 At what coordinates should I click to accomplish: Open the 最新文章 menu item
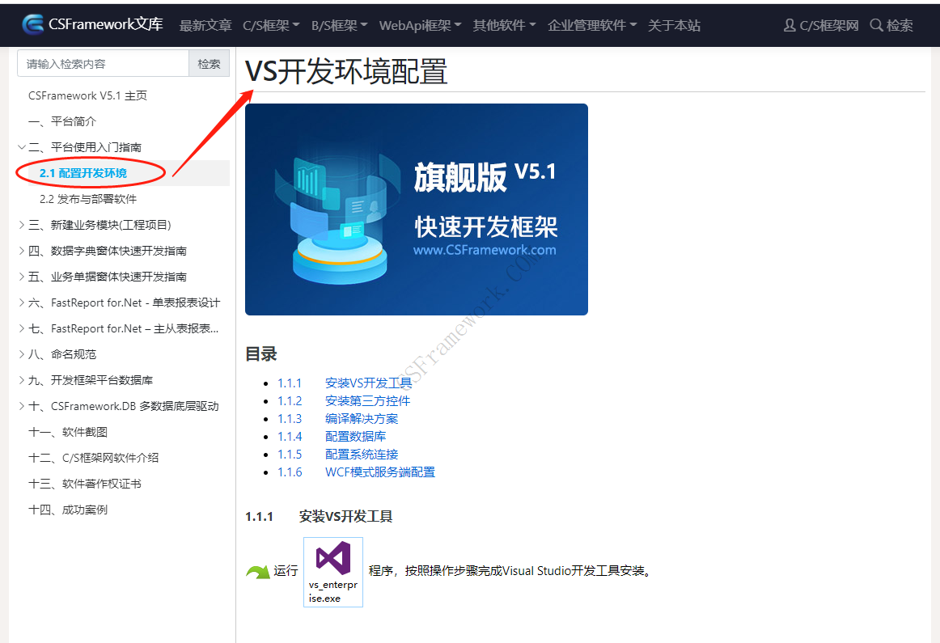tap(205, 25)
